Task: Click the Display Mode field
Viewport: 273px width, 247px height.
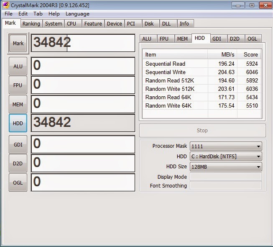Action: (x=226, y=177)
